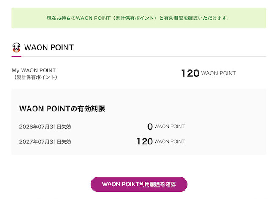Click the （累計保有ポイント） sub-label
Image resolution: width=271 pixels, height=199 pixels.
coord(36,77)
